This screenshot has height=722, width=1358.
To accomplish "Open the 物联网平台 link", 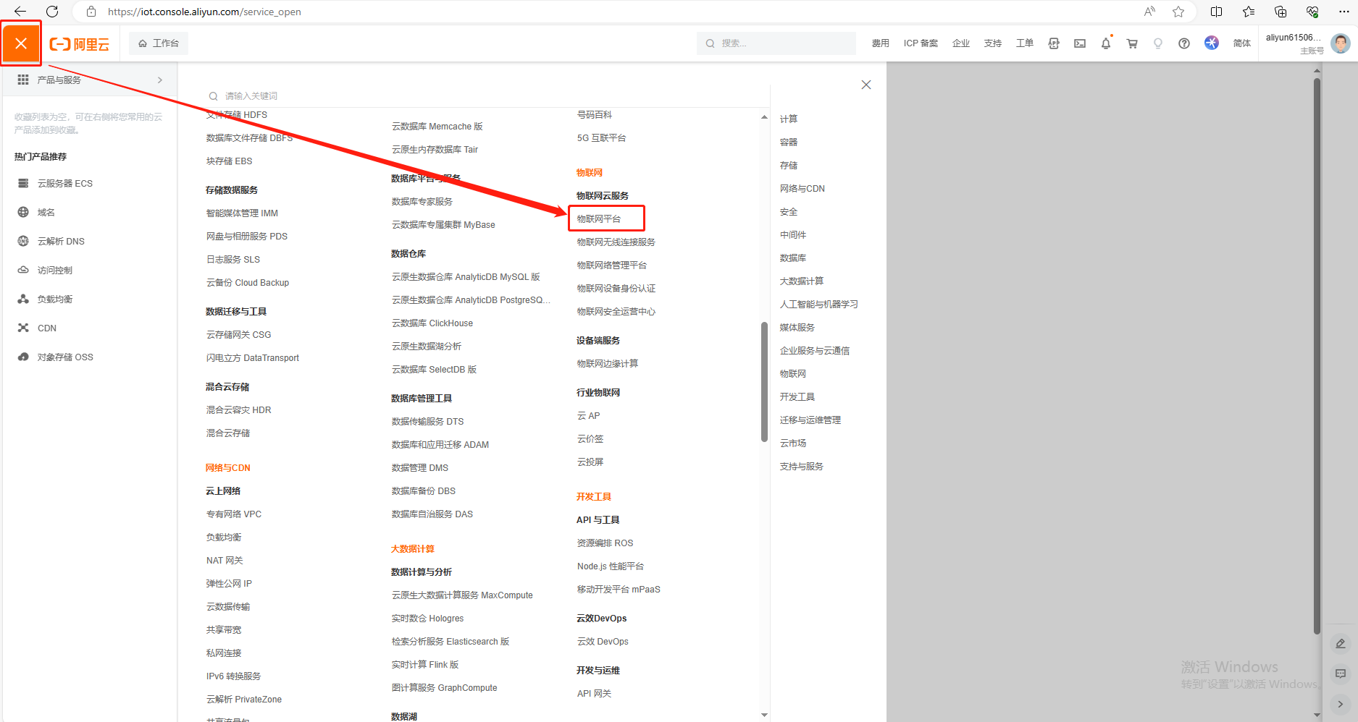I will click(x=599, y=219).
